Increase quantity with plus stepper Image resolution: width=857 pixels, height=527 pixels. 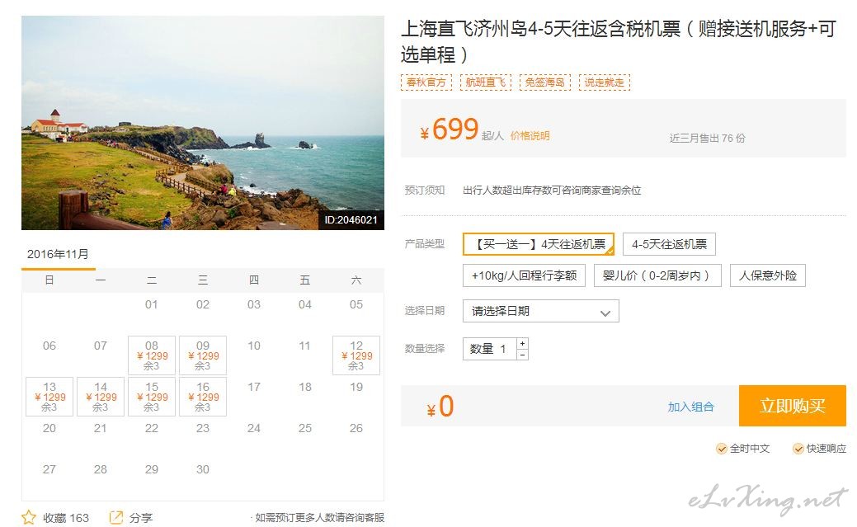pos(522,343)
